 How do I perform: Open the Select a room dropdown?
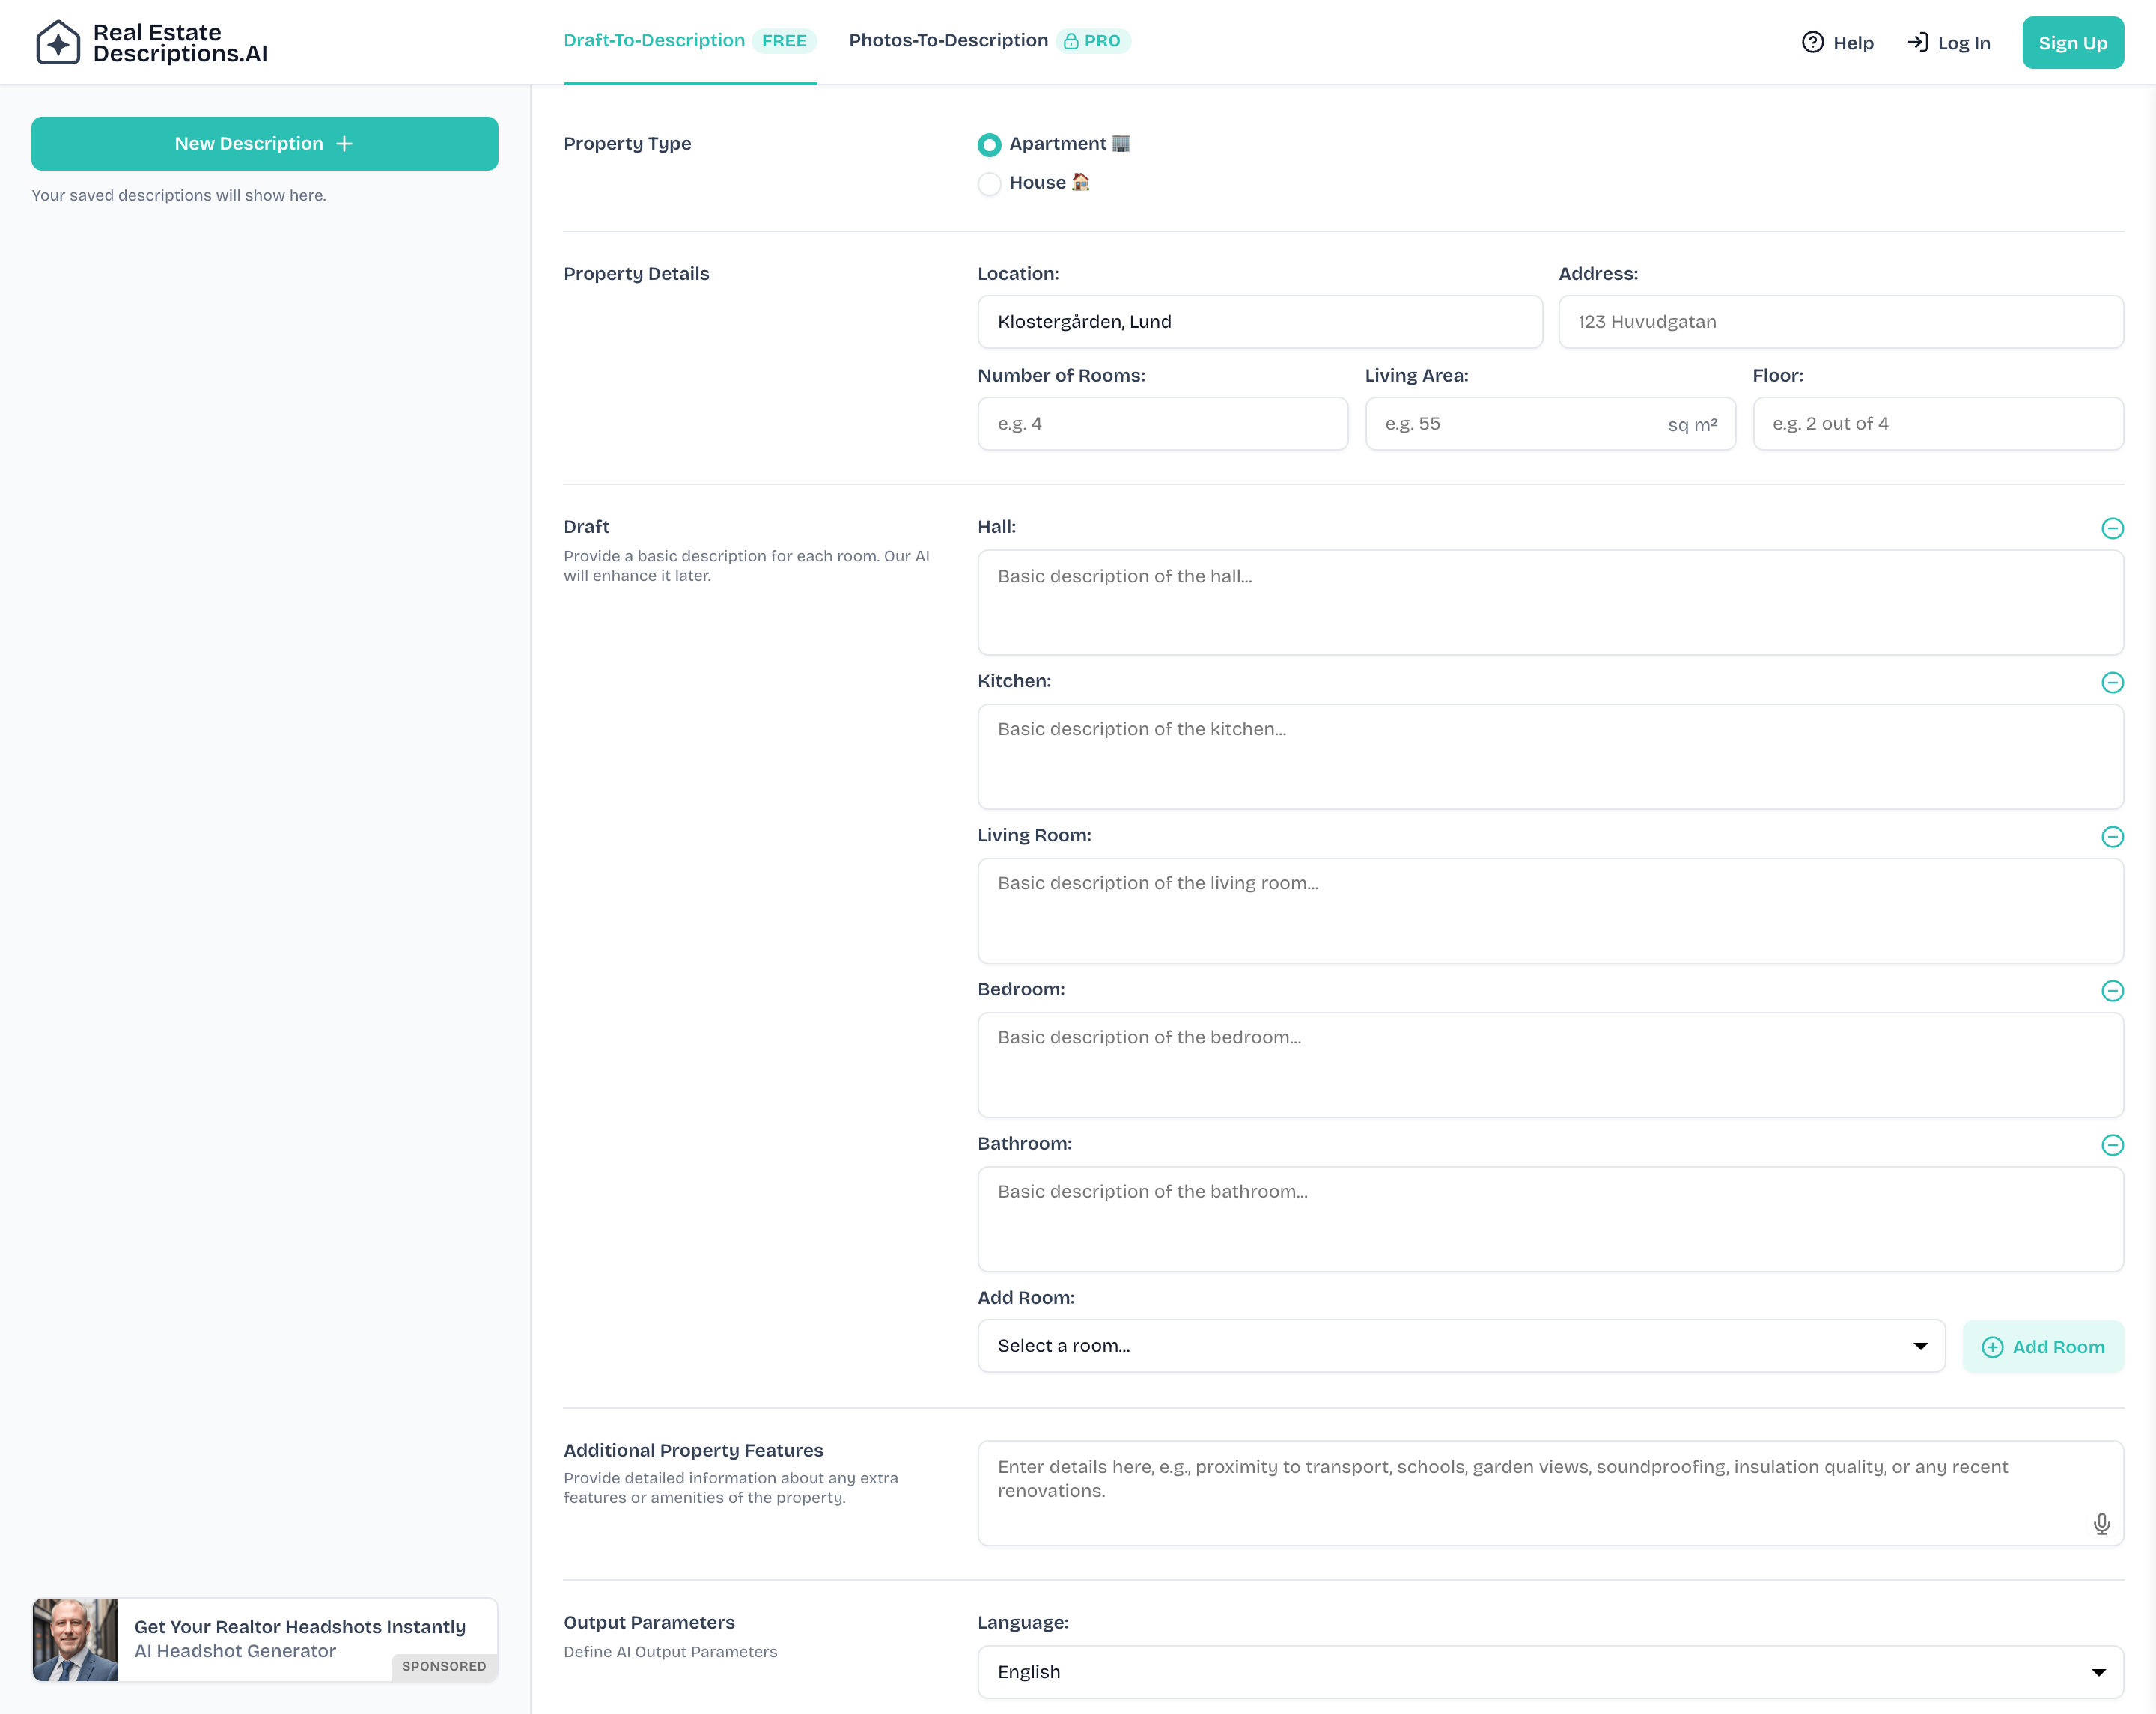point(1460,1345)
